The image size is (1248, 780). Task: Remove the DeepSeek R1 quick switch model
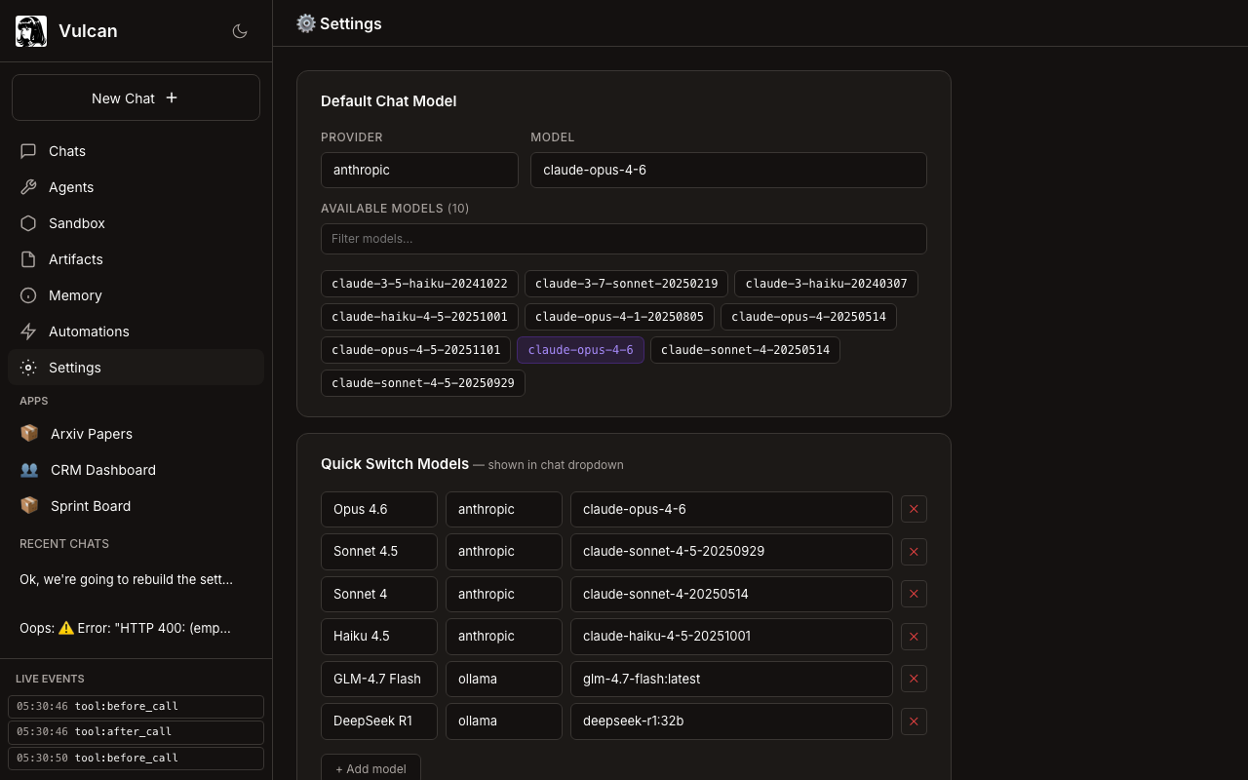[x=914, y=721]
